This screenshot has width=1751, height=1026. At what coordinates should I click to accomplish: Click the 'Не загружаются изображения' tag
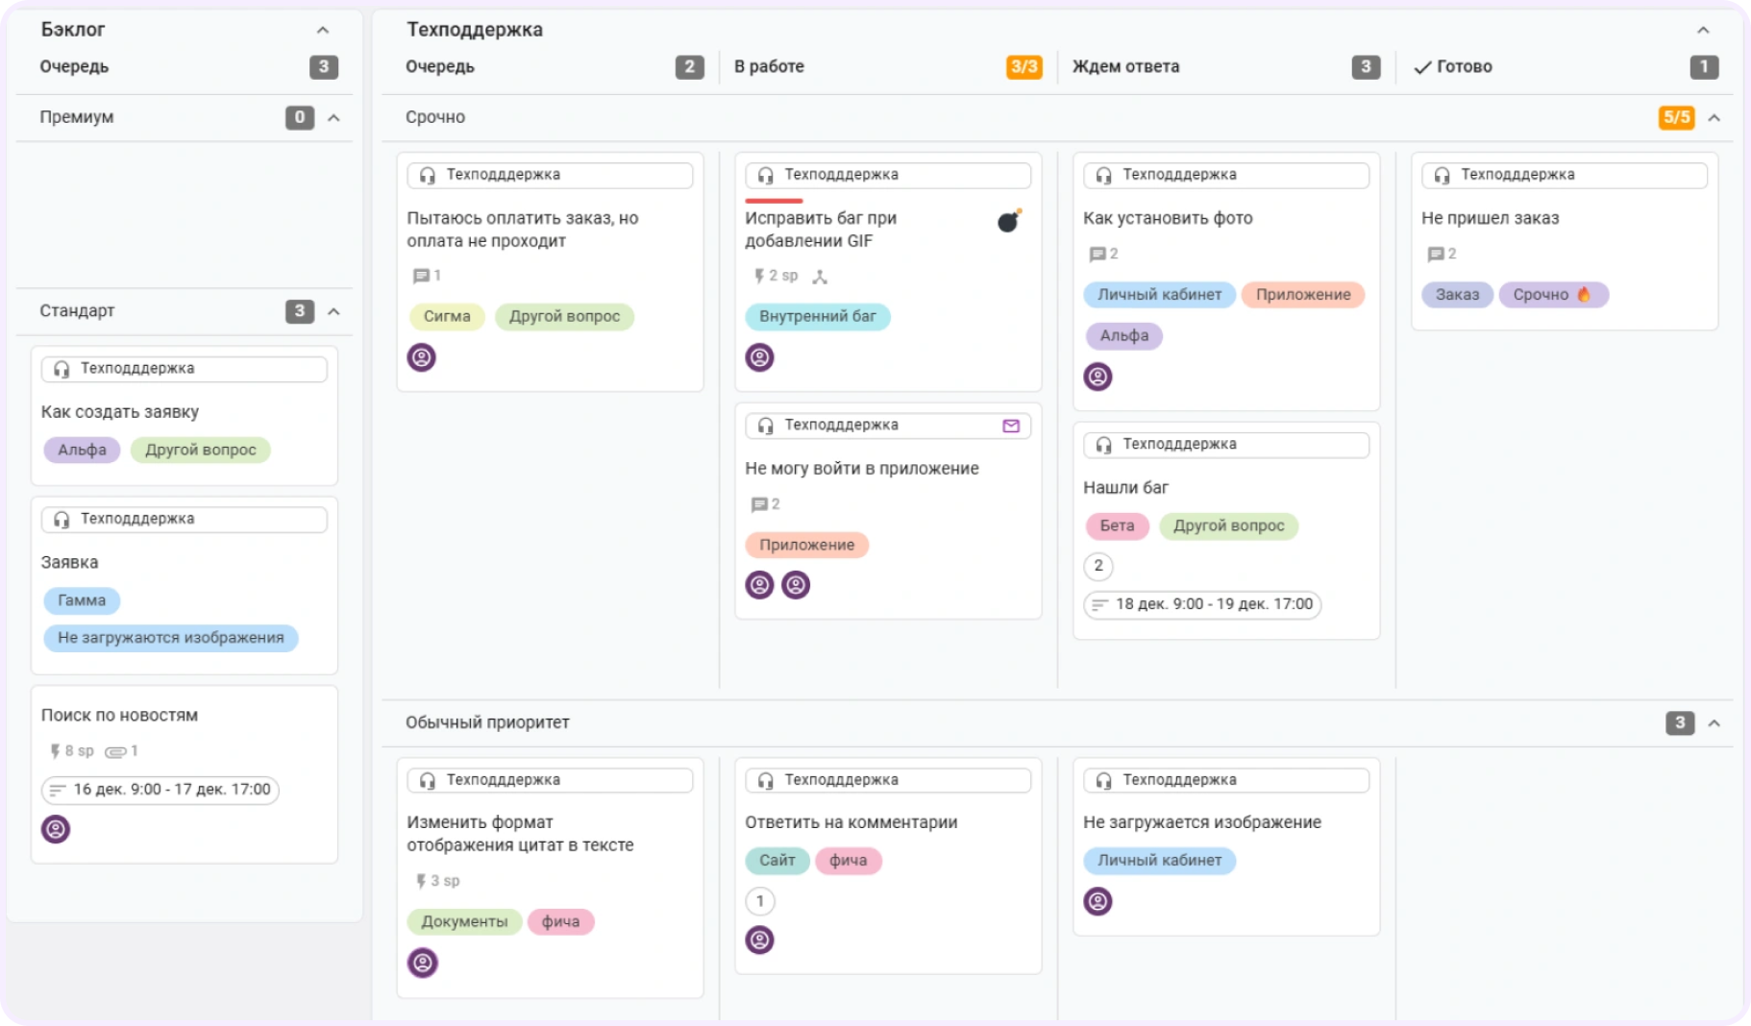click(x=171, y=638)
